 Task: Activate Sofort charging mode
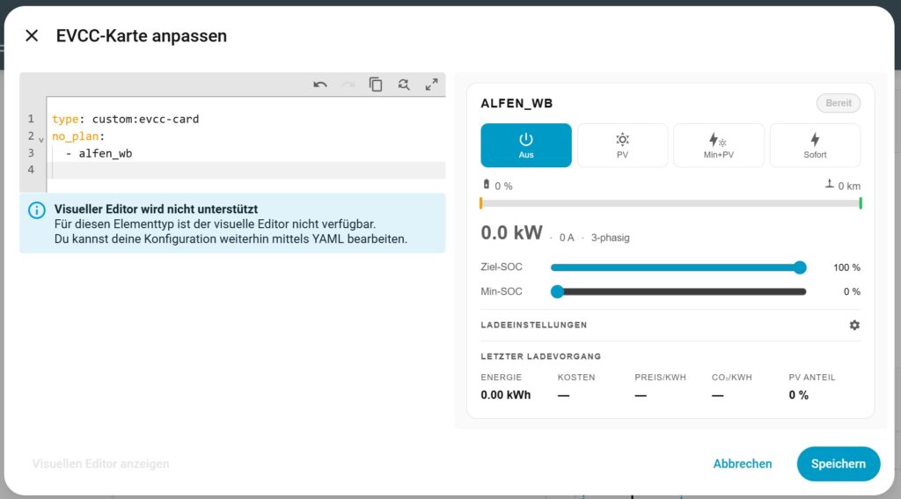coord(815,145)
